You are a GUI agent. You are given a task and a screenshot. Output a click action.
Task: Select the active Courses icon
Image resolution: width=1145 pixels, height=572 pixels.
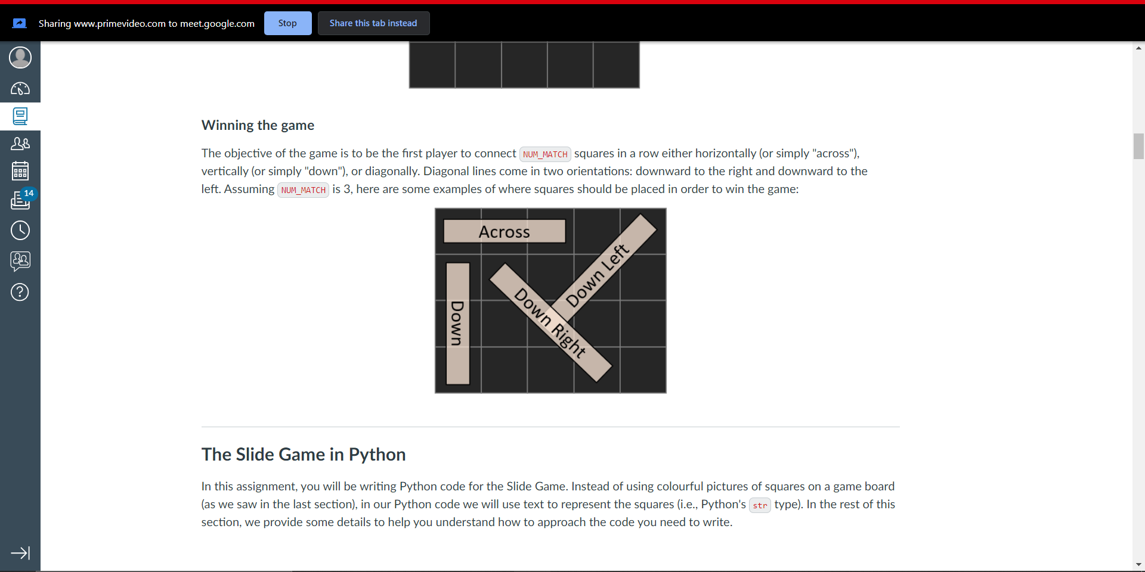pyautogui.click(x=20, y=116)
